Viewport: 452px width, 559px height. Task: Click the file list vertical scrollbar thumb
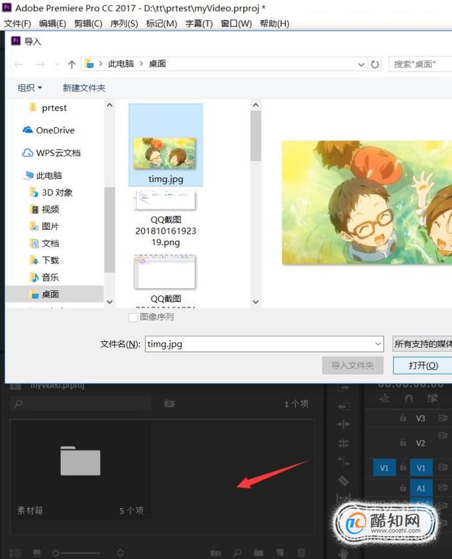[255, 136]
